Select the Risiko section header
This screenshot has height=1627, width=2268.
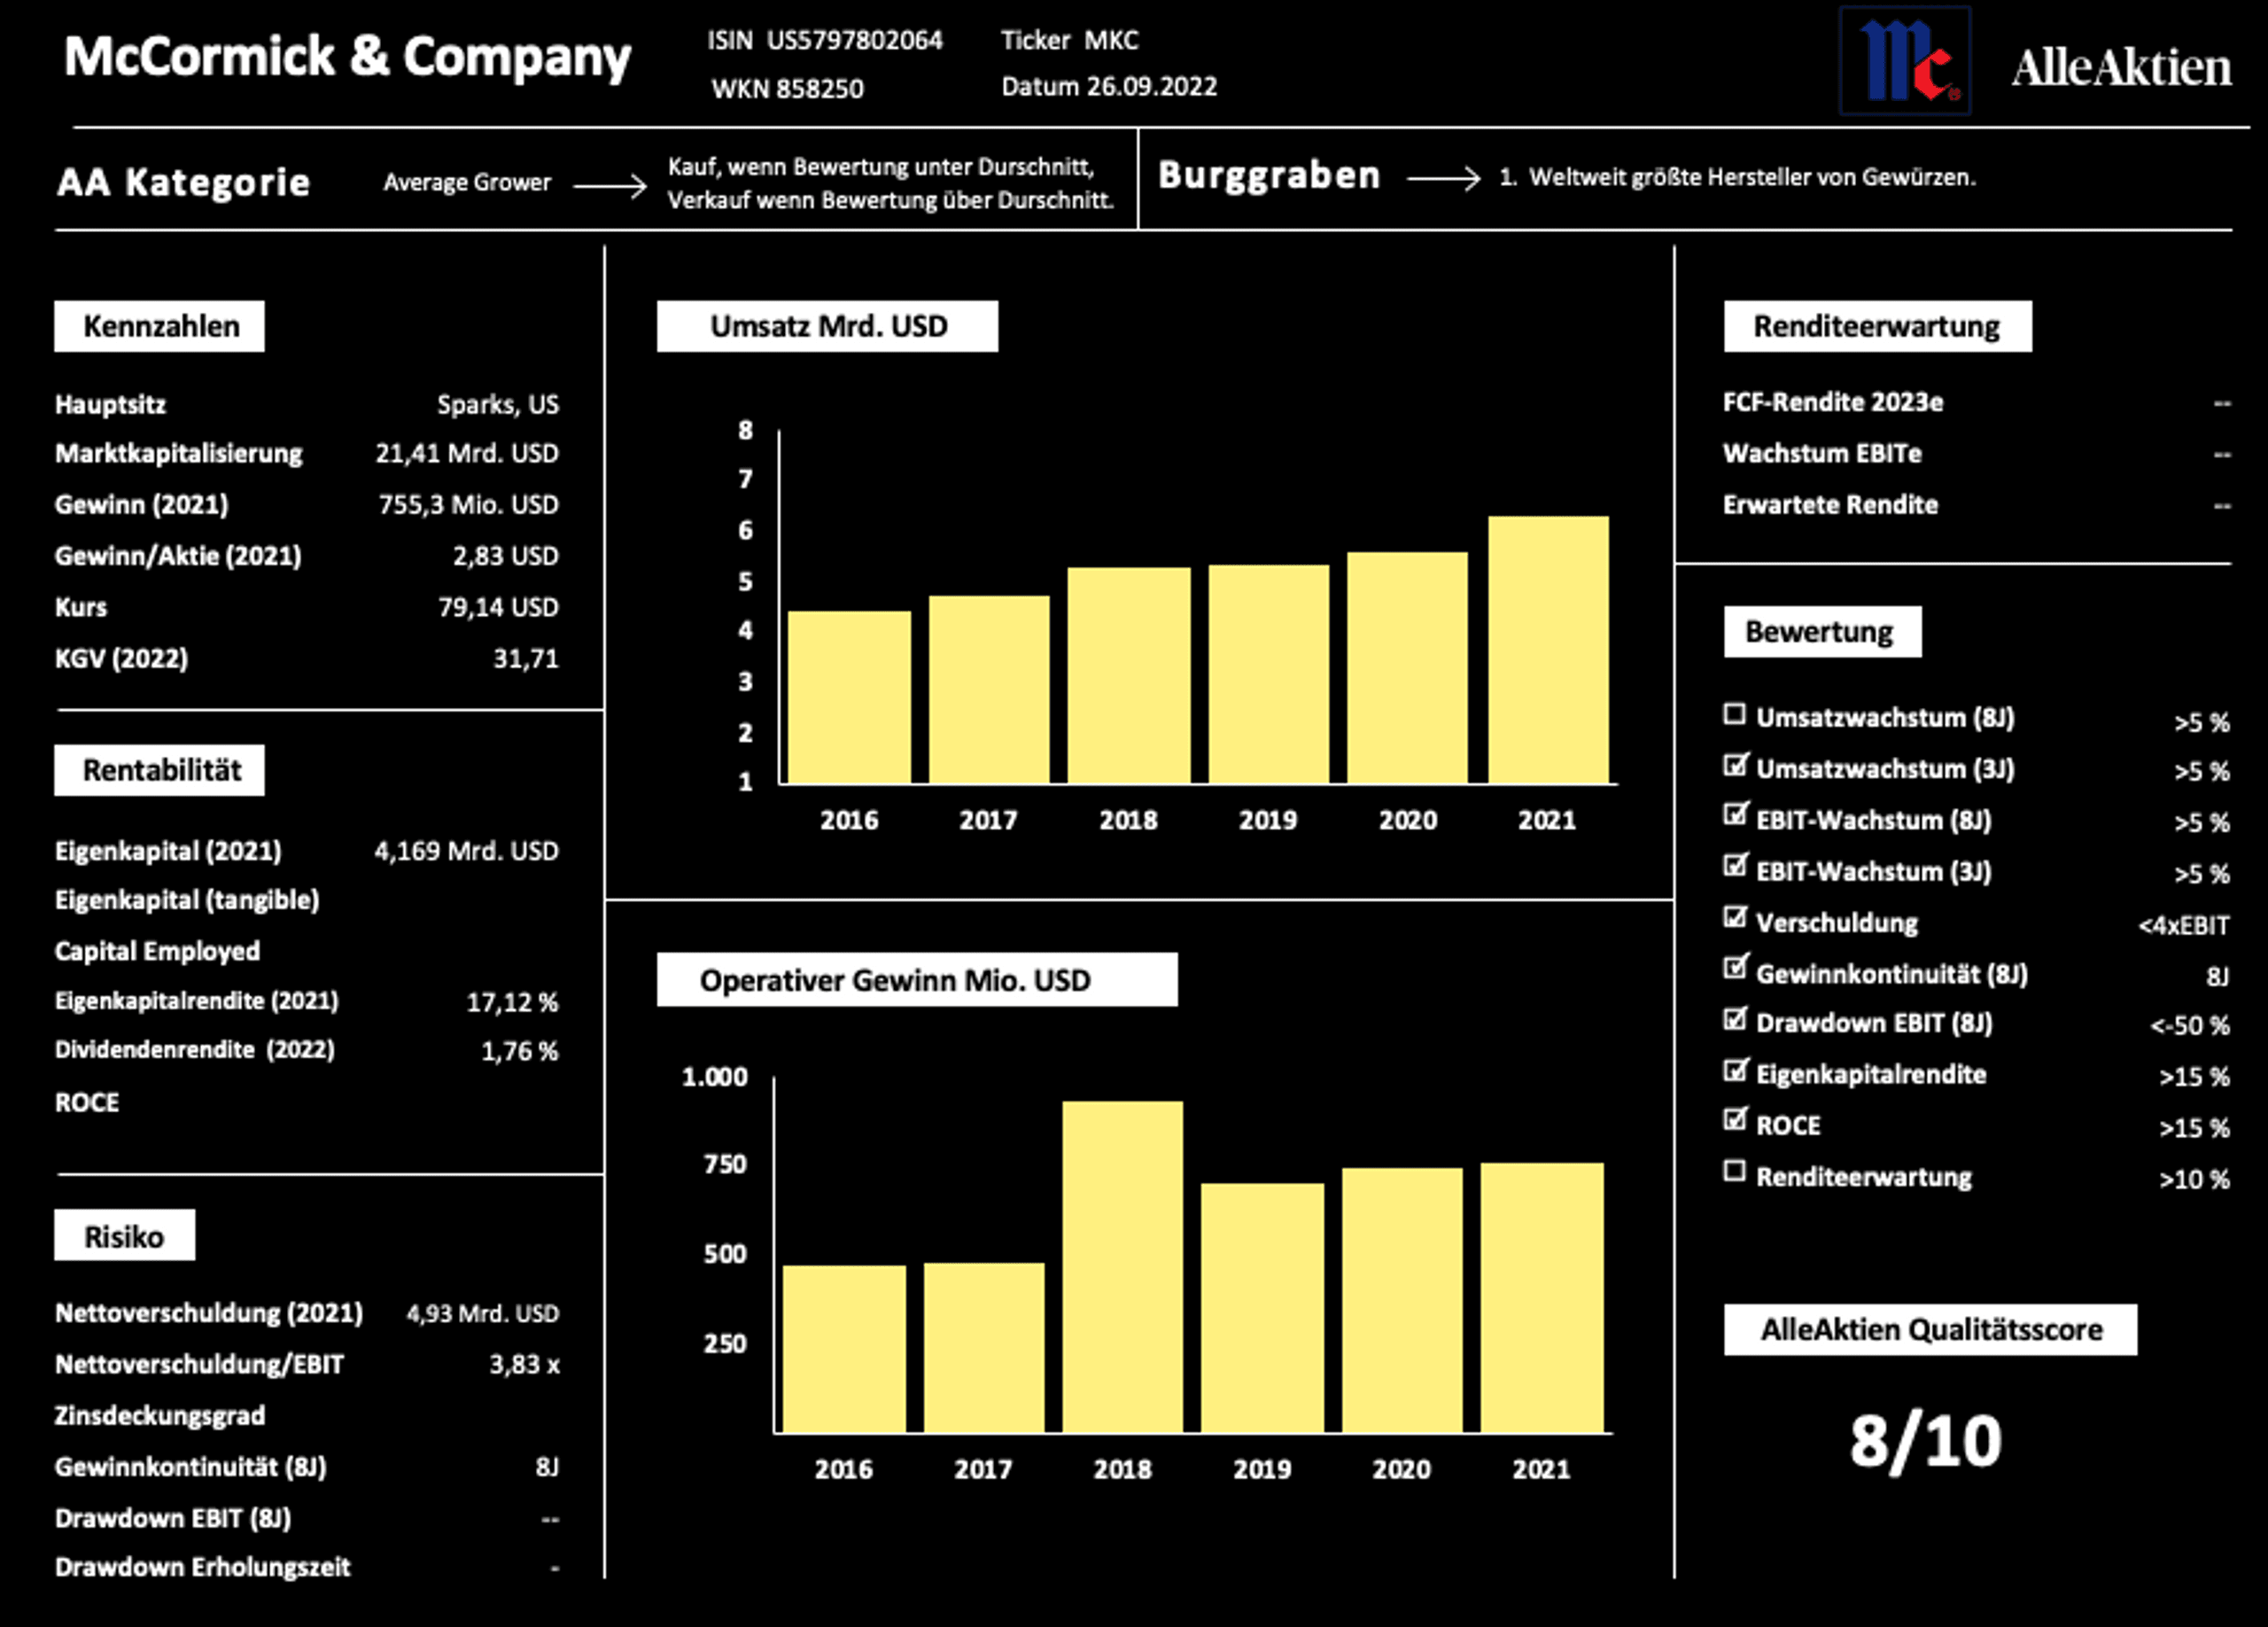coord(125,1236)
